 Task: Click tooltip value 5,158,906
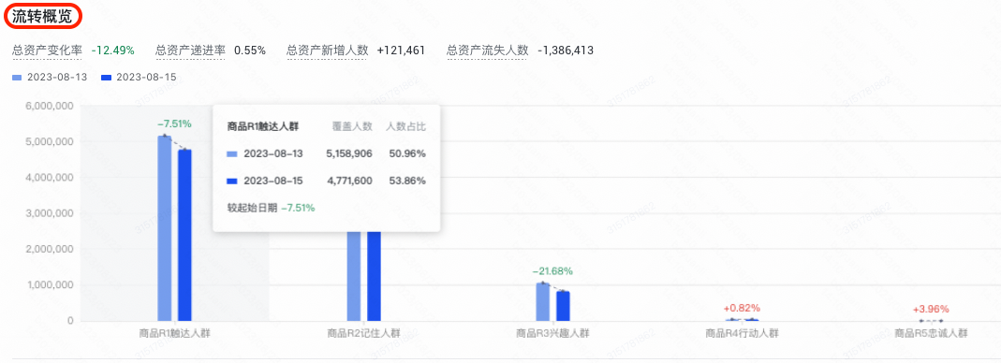pos(349,153)
